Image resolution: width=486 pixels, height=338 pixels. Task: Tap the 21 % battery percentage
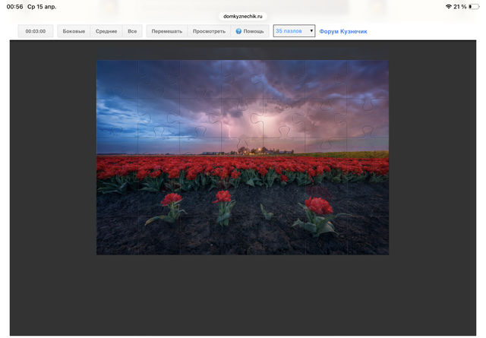pos(459,6)
